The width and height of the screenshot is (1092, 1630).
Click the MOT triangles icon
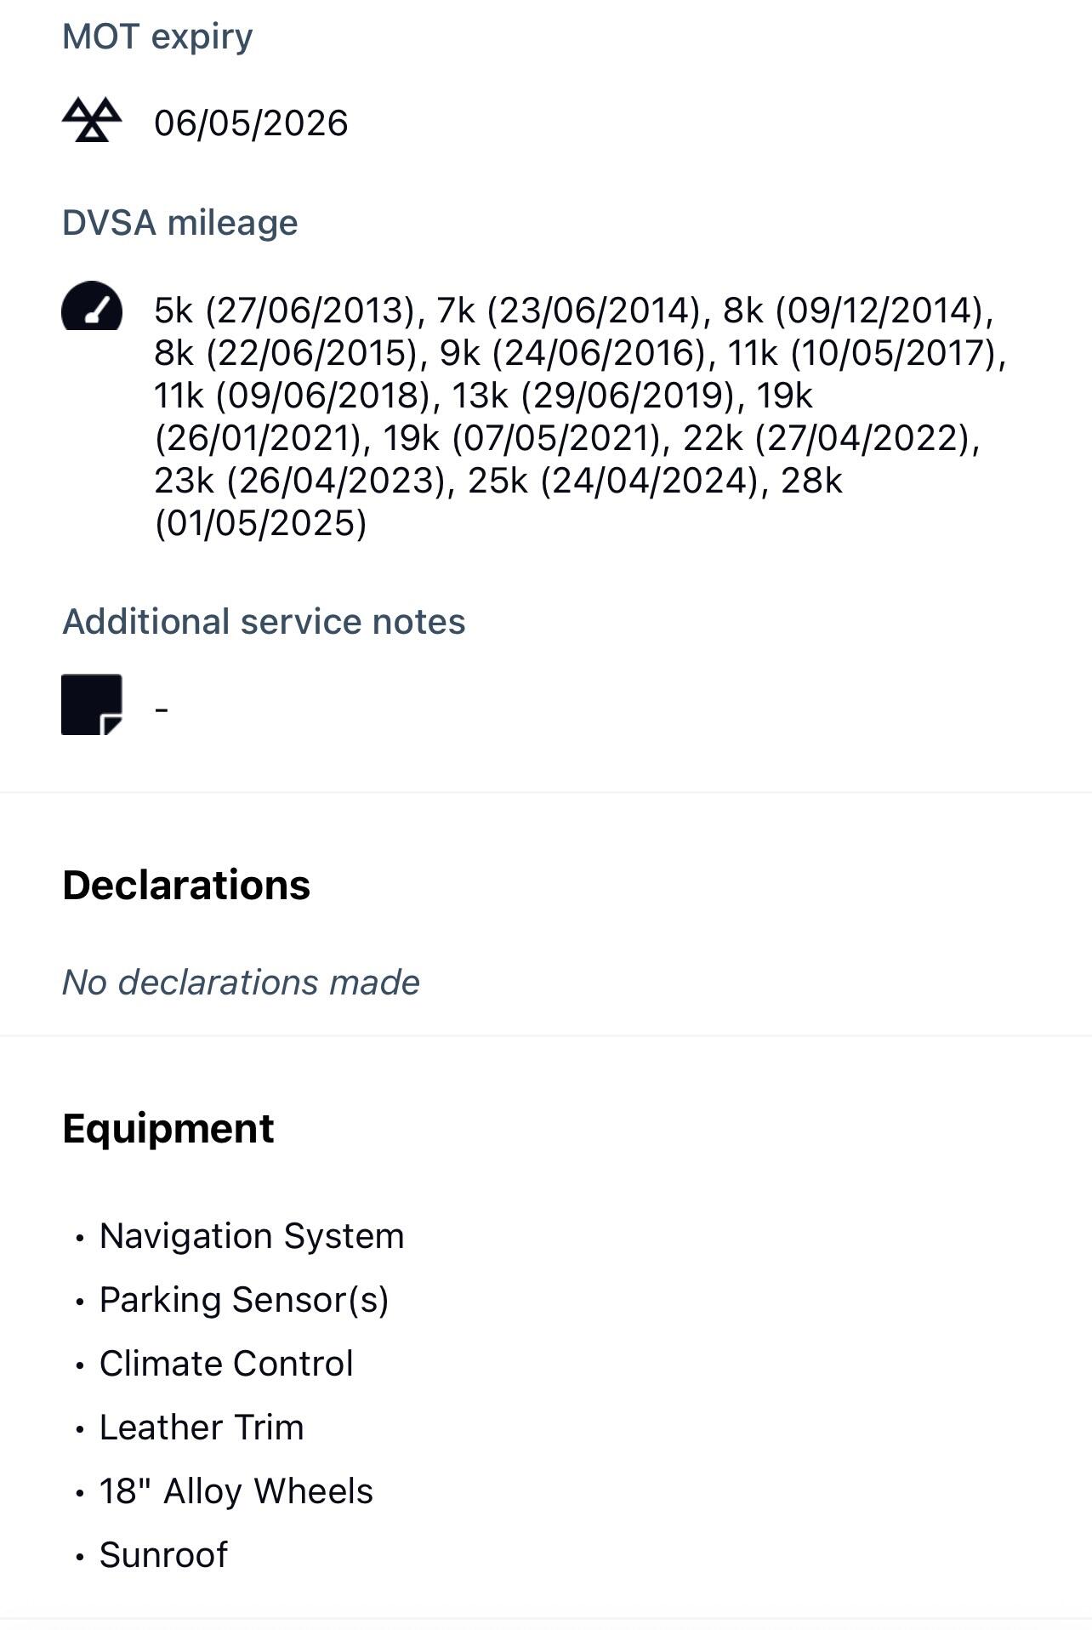(92, 121)
